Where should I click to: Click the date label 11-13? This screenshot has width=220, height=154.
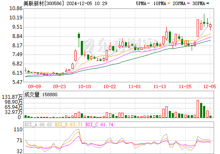pos(160,86)
